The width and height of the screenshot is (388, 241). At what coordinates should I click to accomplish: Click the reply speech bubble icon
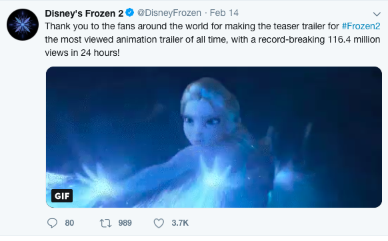click(52, 223)
